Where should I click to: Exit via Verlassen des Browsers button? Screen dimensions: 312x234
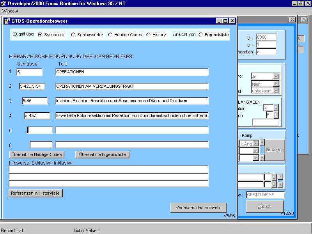tap(199, 207)
